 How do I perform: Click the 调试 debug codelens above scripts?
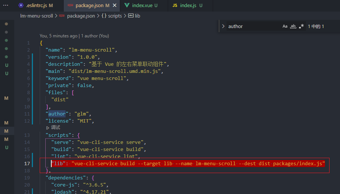click(x=55, y=127)
